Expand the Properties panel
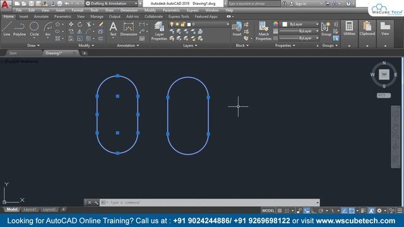Screen dimensions: 404x227 point(285,45)
